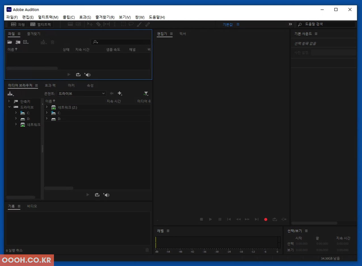Viewport: 362px width, 266px height.
Task: Click the trash icon in 파일 panel
Action: click(53, 42)
